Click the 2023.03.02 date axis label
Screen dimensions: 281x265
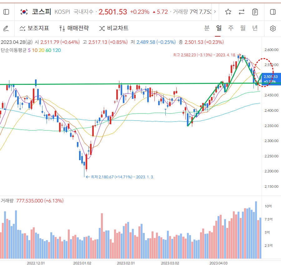[x=170, y=263]
